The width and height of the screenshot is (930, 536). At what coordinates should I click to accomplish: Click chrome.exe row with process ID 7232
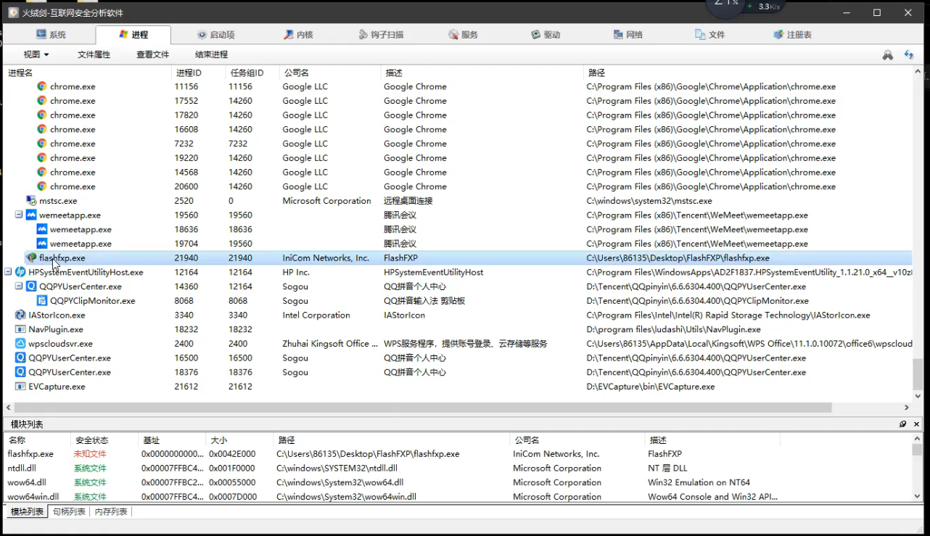[457, 144]
